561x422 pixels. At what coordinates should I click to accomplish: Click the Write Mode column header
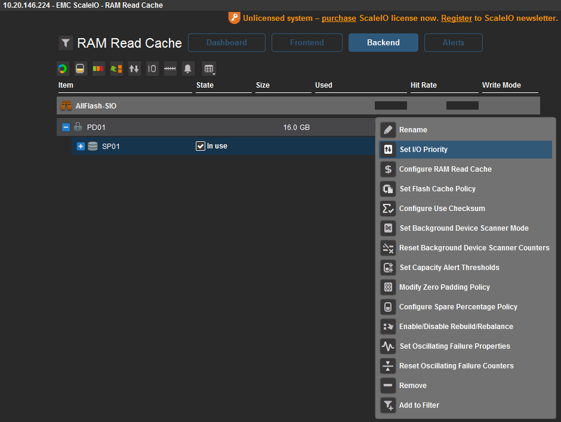click(501, 85)
